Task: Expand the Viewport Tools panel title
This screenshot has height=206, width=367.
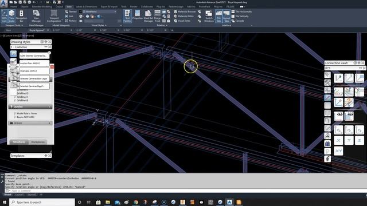Action: tap(14, 25)
